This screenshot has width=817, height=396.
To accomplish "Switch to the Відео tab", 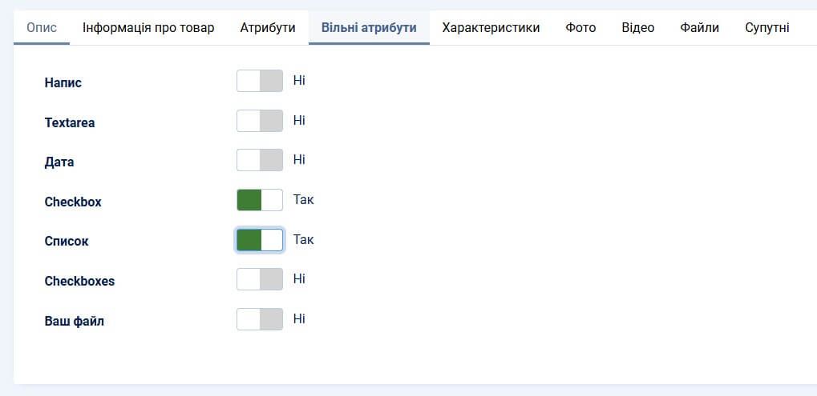I will [637, 28].
